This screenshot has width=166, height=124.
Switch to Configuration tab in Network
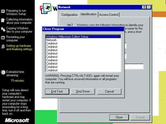[70, 15]
